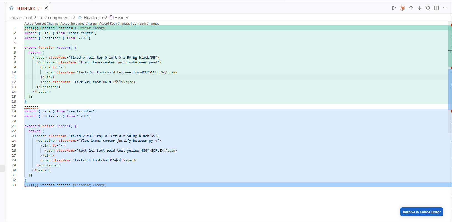Screen dimensions: 452x222
Task: Open the src breadcrumb folder list
Action: point(40,18)
